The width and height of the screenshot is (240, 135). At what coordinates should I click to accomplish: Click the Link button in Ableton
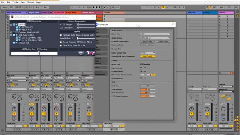coord(5,7)
